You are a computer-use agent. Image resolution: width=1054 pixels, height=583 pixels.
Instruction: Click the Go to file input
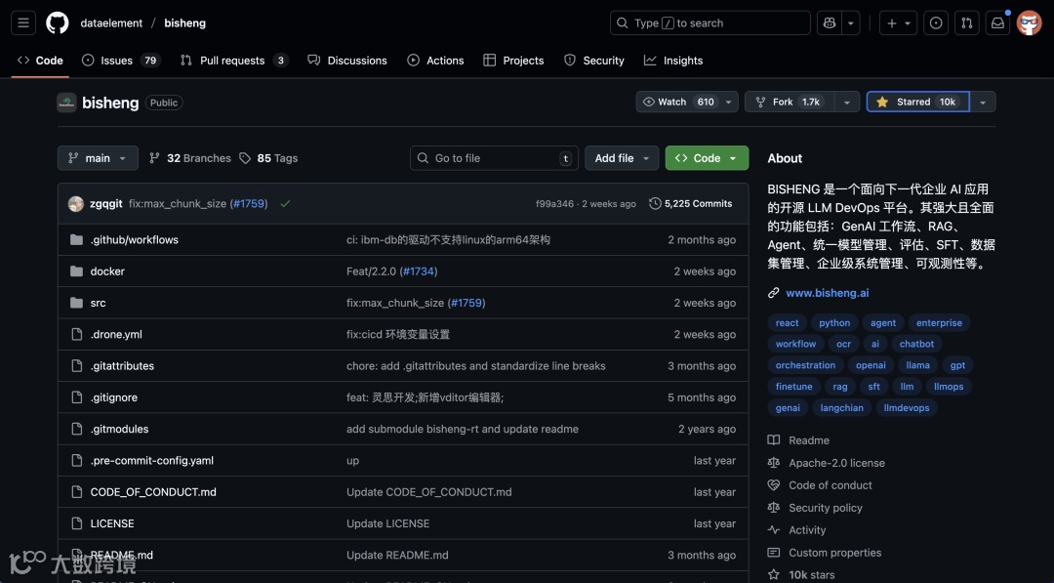(x=494, y=158)
